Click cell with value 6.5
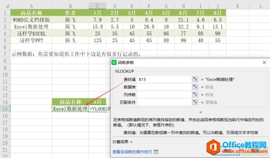 217,19
